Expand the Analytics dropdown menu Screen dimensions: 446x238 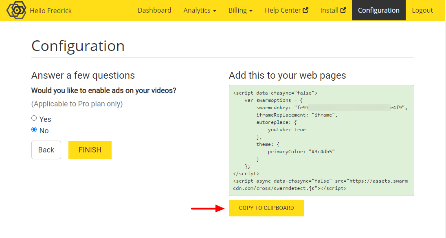[x=200, y=10]
